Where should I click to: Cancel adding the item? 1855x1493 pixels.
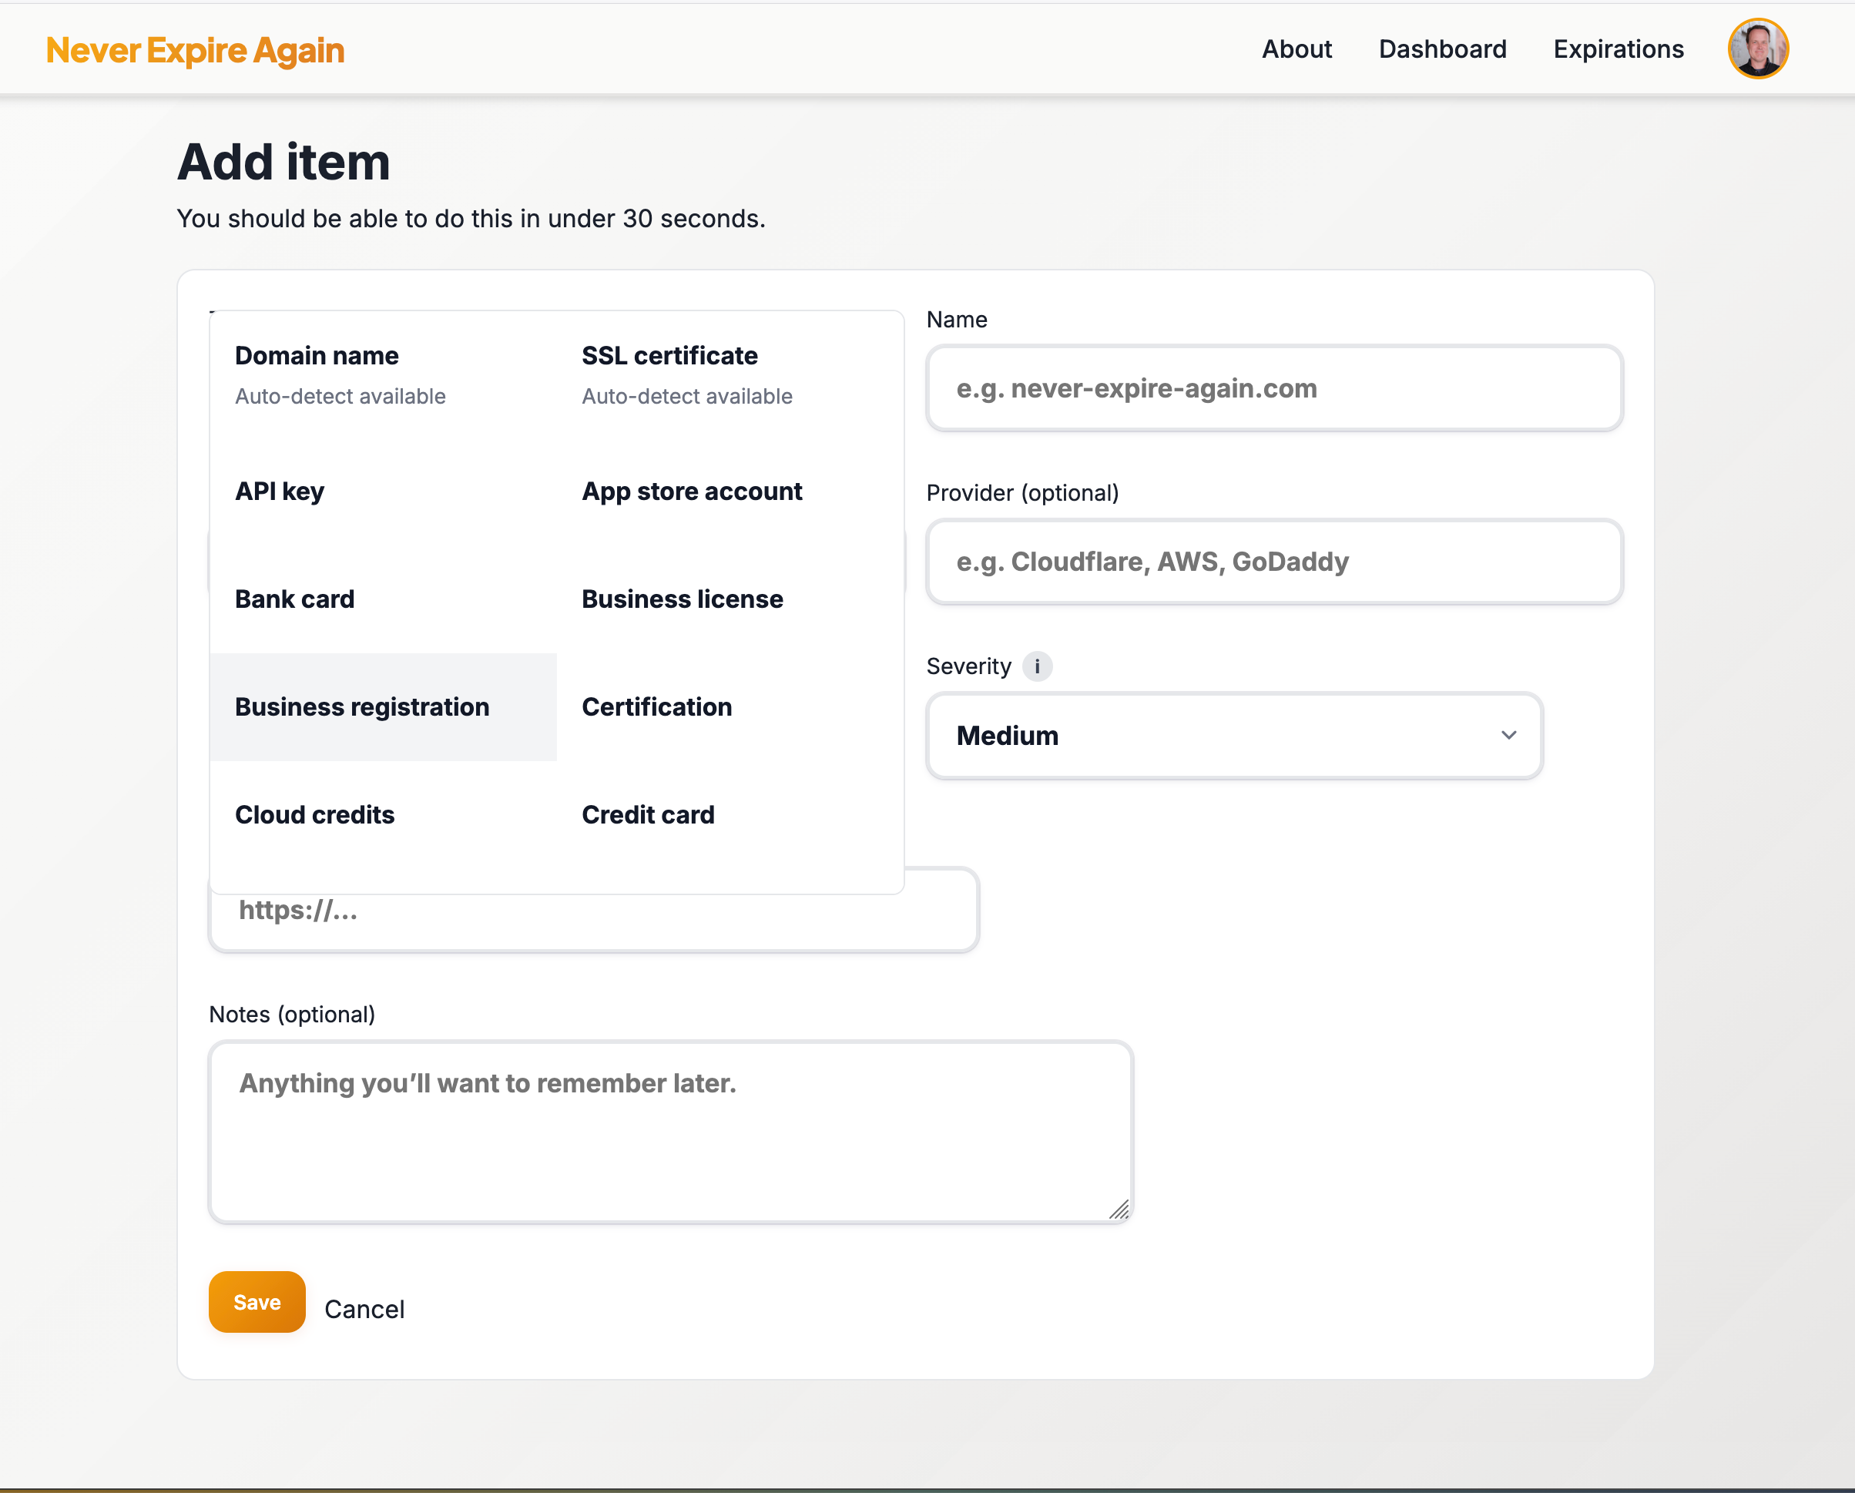tap(364, 1309)
